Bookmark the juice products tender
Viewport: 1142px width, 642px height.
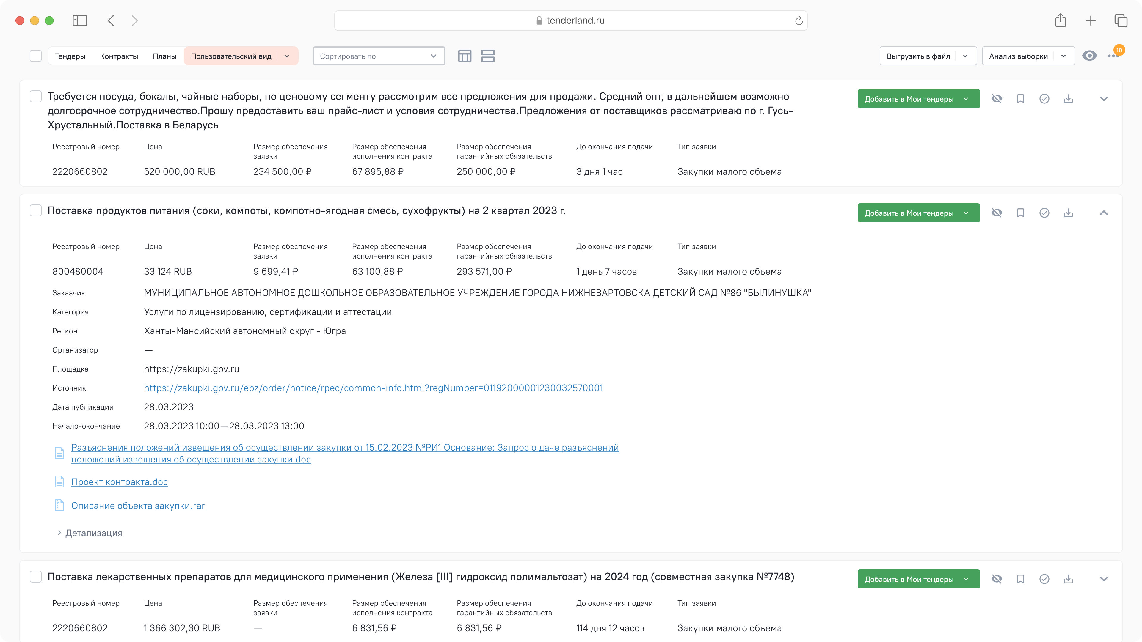click(1021, 213)
